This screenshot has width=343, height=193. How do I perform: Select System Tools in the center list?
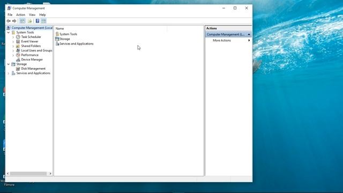click(68, 34)
